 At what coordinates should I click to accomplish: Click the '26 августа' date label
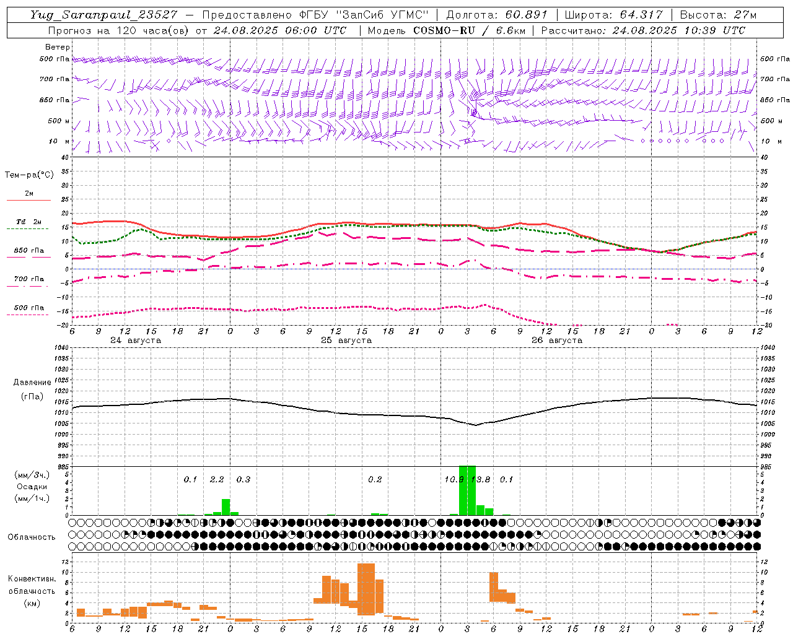[557, 341]
